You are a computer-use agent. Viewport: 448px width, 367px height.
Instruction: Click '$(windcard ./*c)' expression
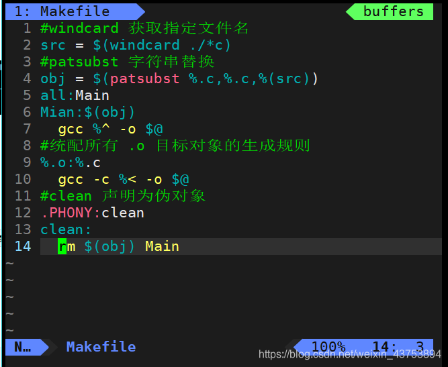click(162, 45)
